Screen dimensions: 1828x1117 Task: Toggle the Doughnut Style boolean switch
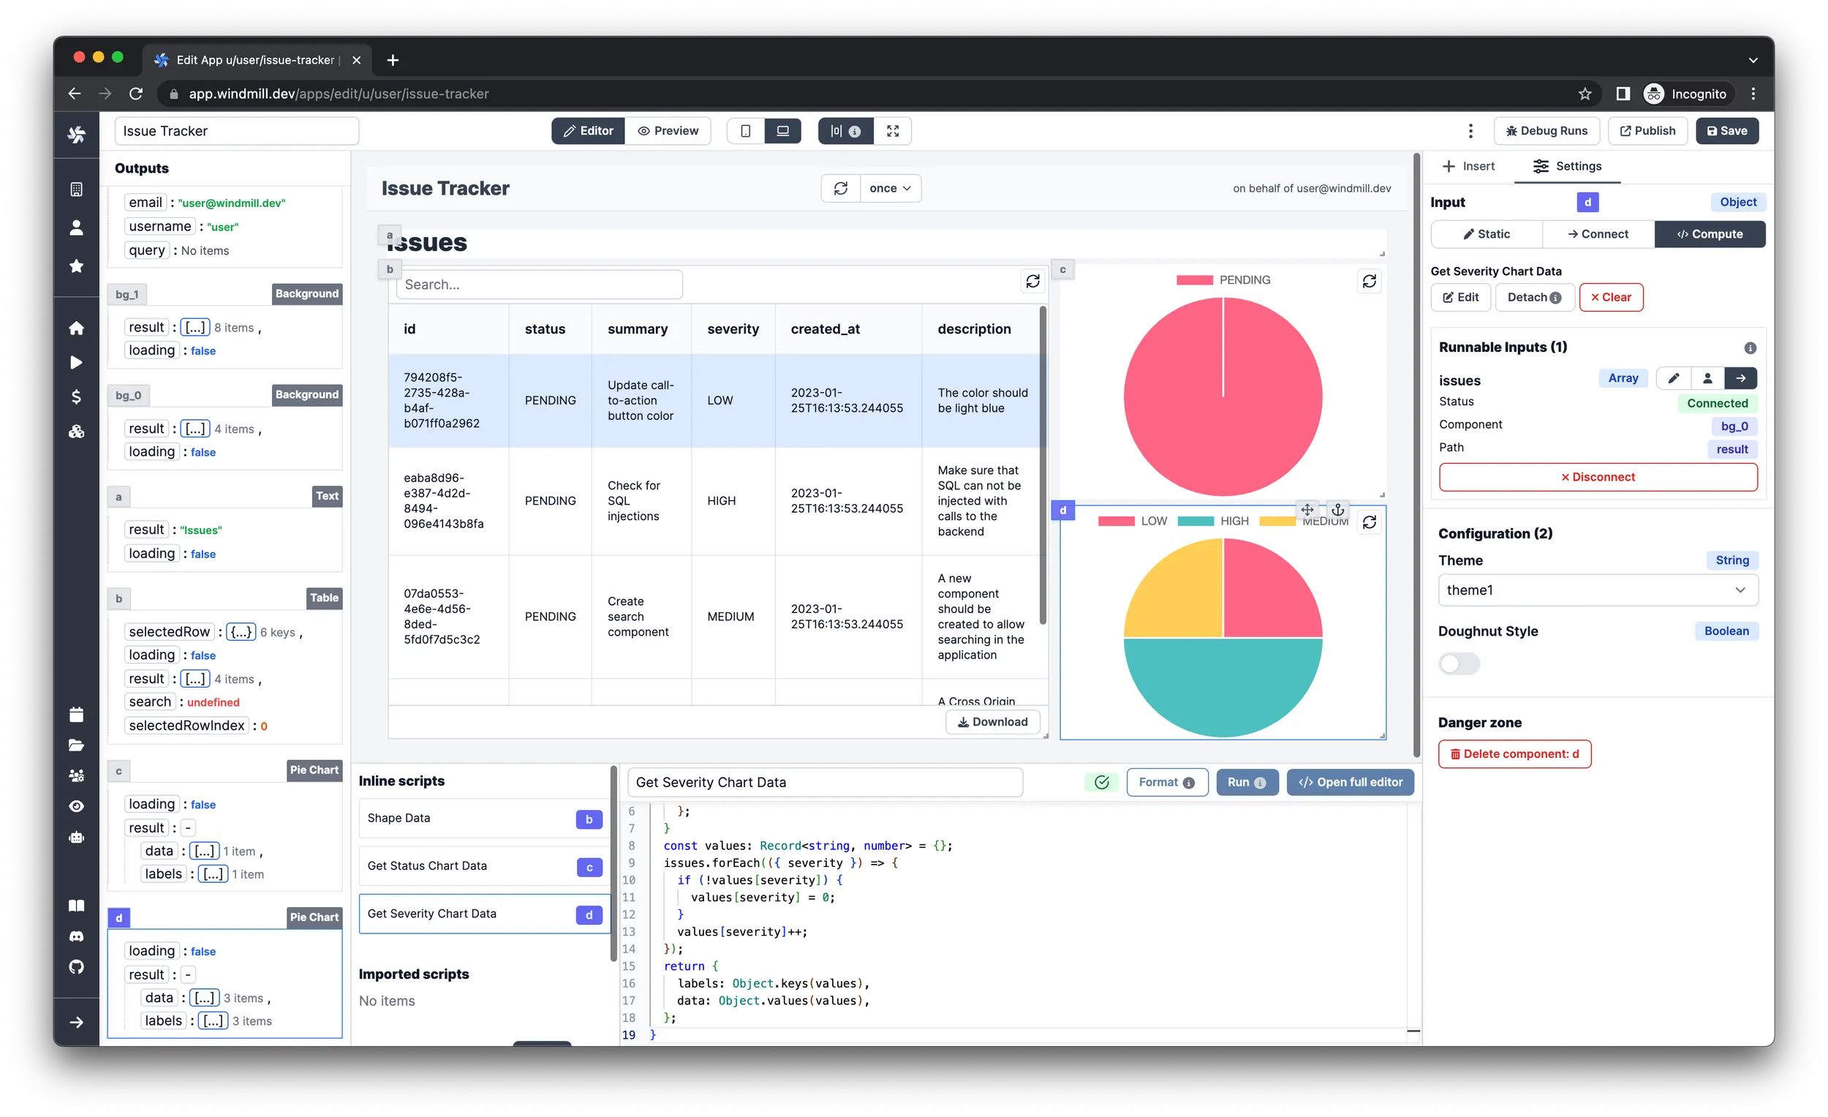pos(1459,662)
